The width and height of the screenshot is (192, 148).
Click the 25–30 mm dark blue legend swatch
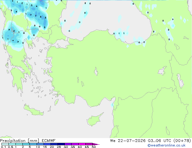(61, 144)
